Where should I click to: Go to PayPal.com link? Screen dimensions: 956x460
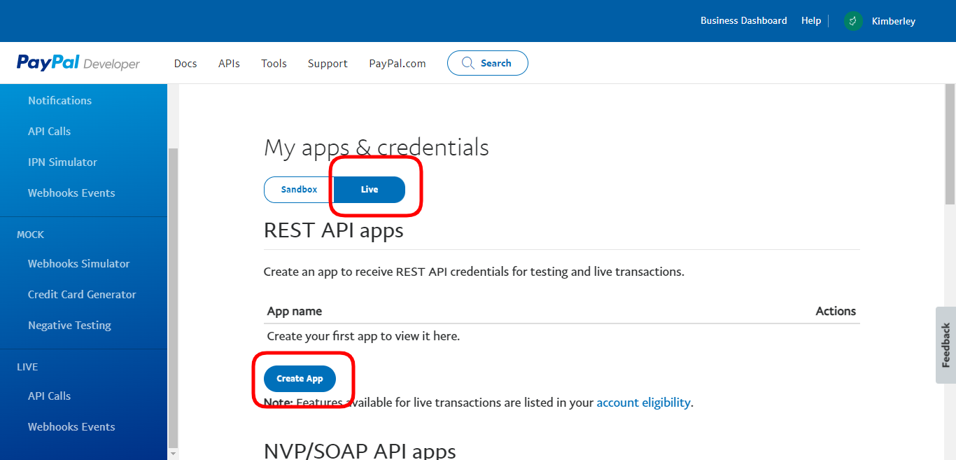click(398, 63)
